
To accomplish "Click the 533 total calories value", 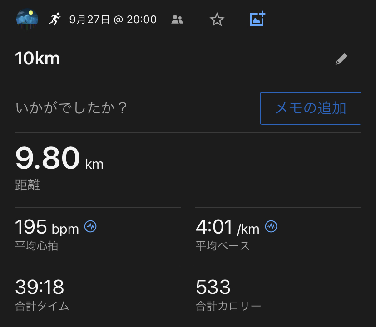I will pos(213,287).
